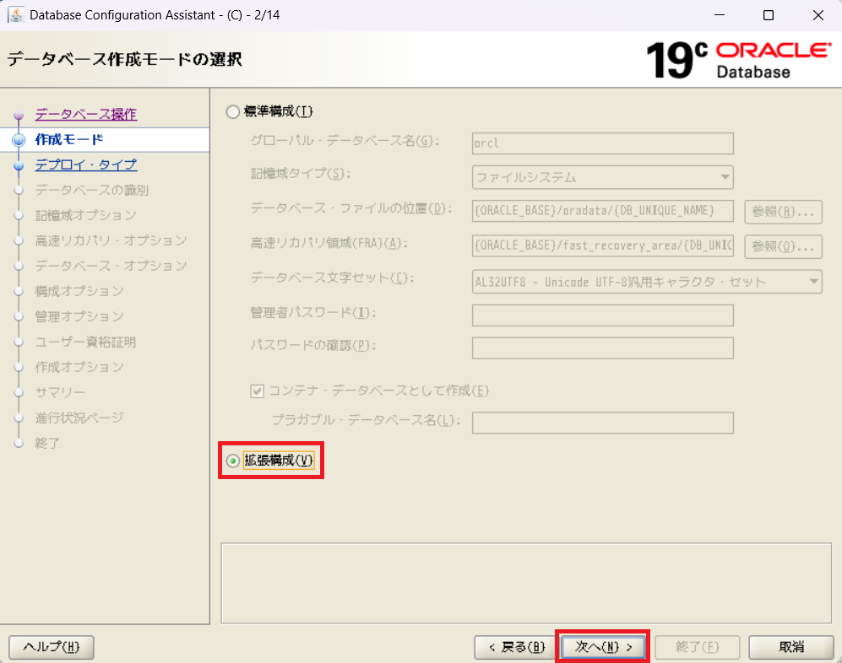Open the 記憶域タイプ dropdown
The width and height of the screenshot is (842, 663).
(602, 177)
